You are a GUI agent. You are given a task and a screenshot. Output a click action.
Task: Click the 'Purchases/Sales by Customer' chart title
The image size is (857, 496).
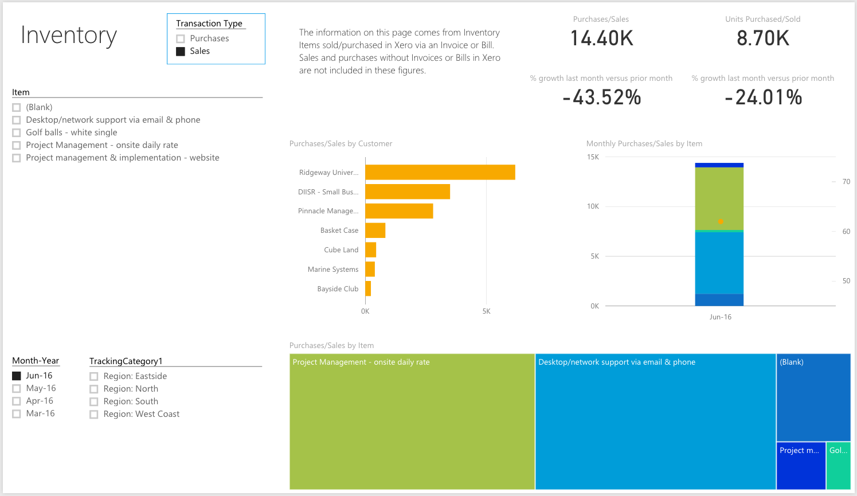[x=341, y=144]
